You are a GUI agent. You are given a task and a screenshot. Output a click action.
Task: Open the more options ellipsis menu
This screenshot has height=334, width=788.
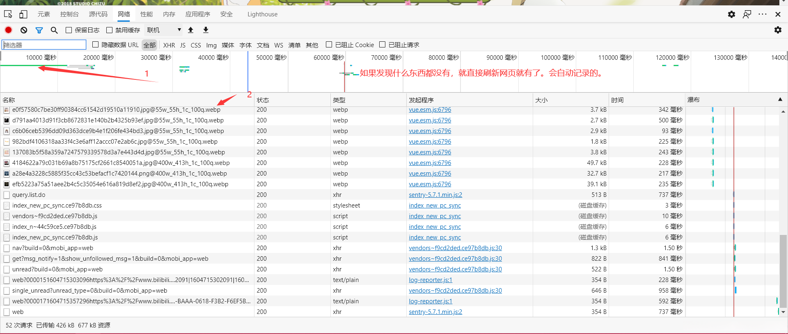coord(763,14)
